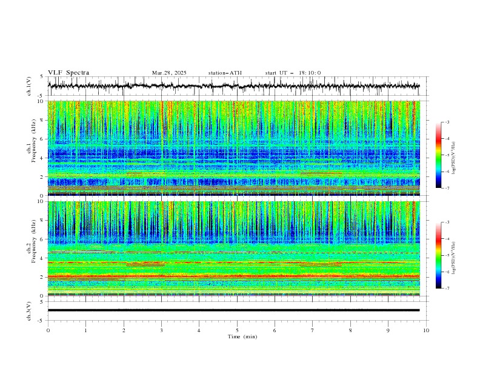Click the log(PSD) label beside ch.2 color bar
Screen dimensions: 480x371
pyautogui.click(x=454, y=258)
